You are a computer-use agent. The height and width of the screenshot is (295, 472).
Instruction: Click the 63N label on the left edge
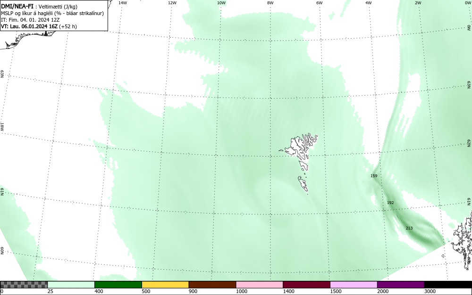click(x=2, y=74)
